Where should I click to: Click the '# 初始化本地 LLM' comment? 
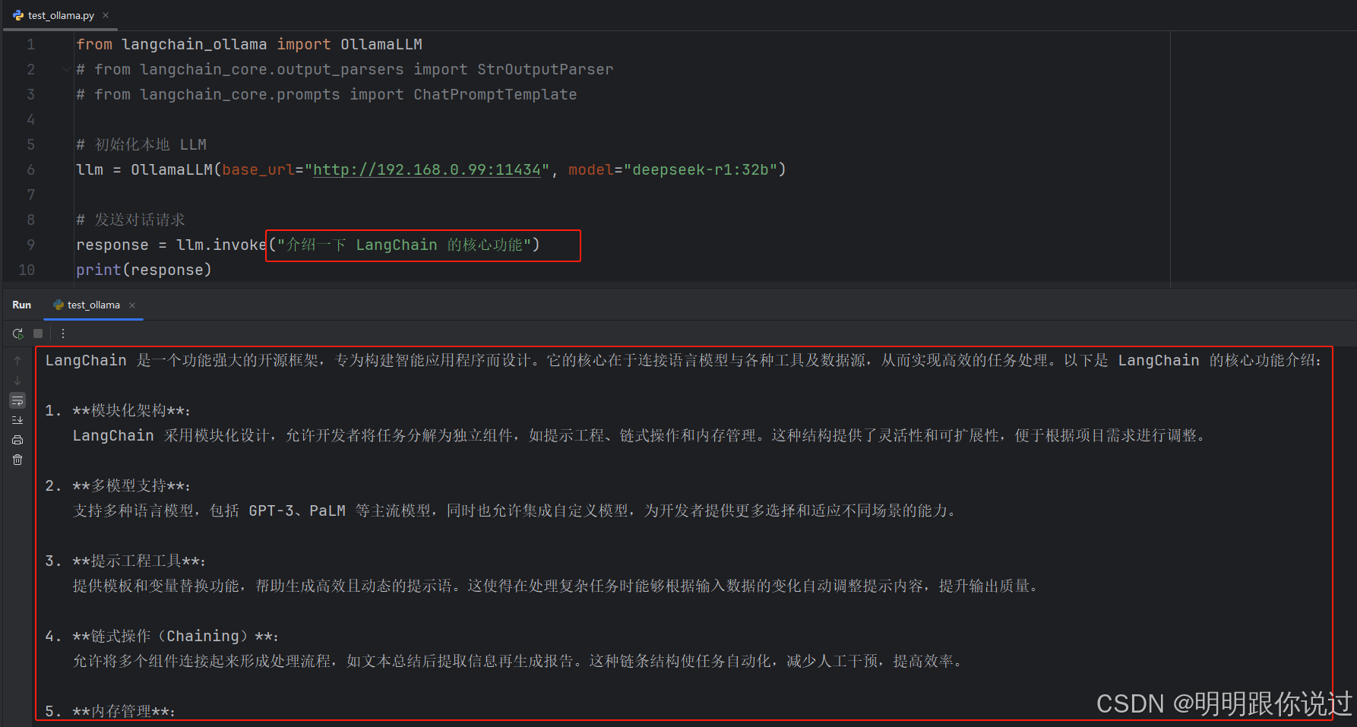[141, 144]
